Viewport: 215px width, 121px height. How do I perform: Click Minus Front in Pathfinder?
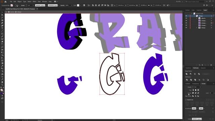191,74
